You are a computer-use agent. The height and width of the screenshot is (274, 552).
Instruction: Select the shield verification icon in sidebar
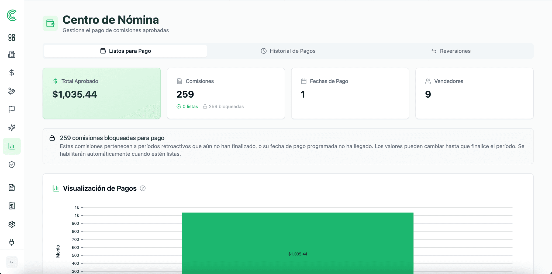click(x=12, y=165)
